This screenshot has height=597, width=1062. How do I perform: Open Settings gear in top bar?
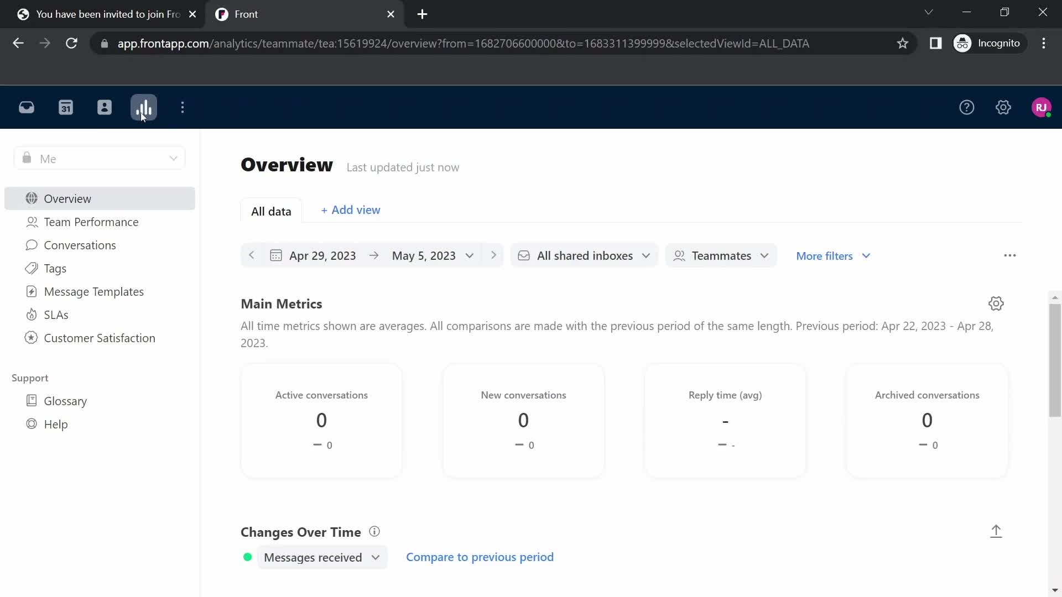(1003, 107)
